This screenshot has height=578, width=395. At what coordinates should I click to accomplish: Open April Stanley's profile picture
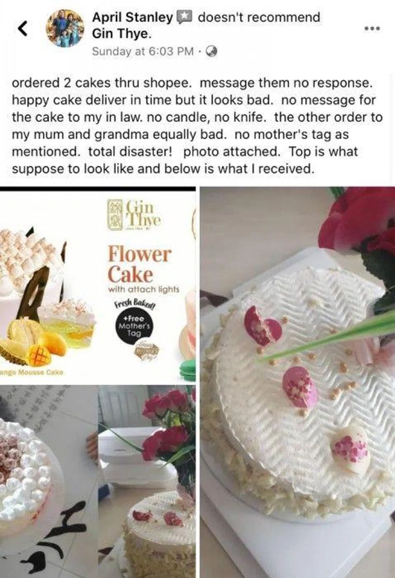click(65, 28)
